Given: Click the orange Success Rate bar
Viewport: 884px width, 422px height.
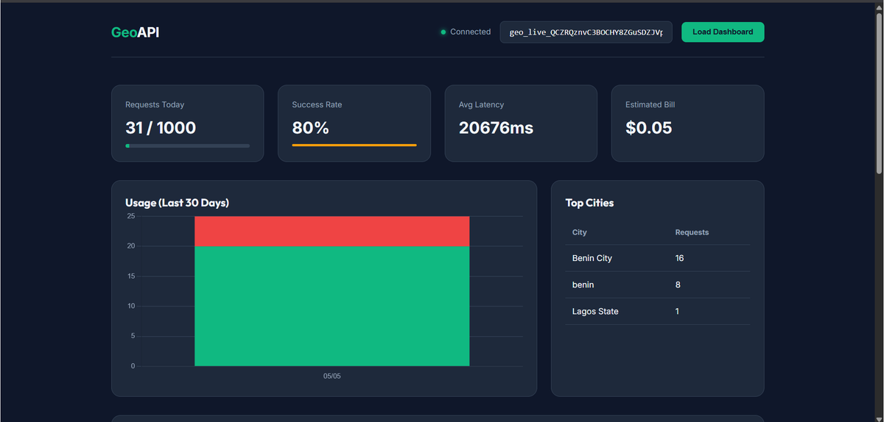Looking at the screenshot, I should 354,145.
